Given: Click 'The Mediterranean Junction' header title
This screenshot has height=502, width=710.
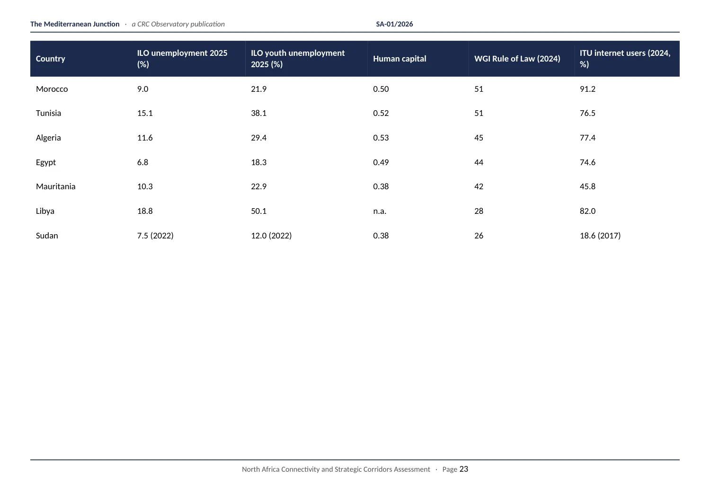Looking at the screenshot, I should pyautogui.click(x=75, y=24).
